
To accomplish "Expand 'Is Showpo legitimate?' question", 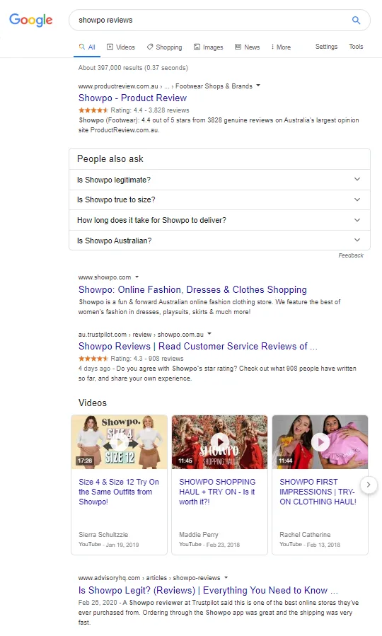I will (x=219, y=180).
